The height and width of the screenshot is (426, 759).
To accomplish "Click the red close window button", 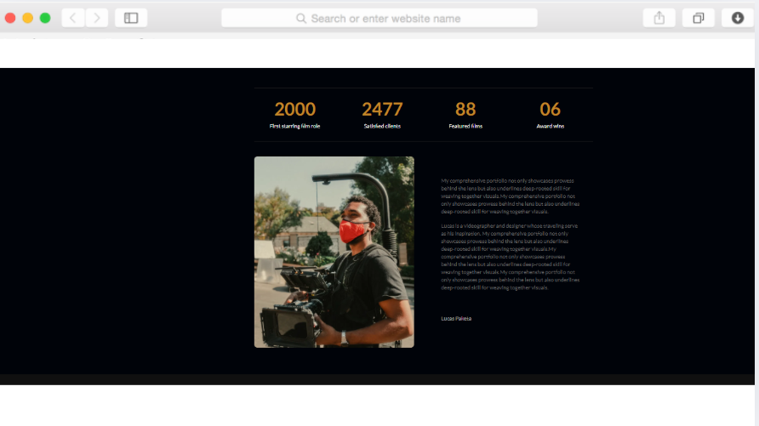I will (11, 18).
